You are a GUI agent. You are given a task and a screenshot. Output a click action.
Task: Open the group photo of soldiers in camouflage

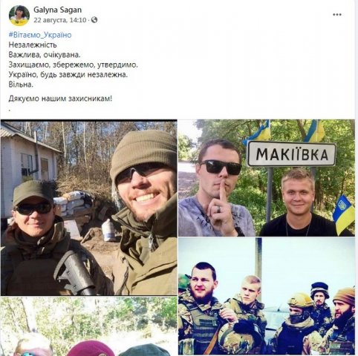267,297
